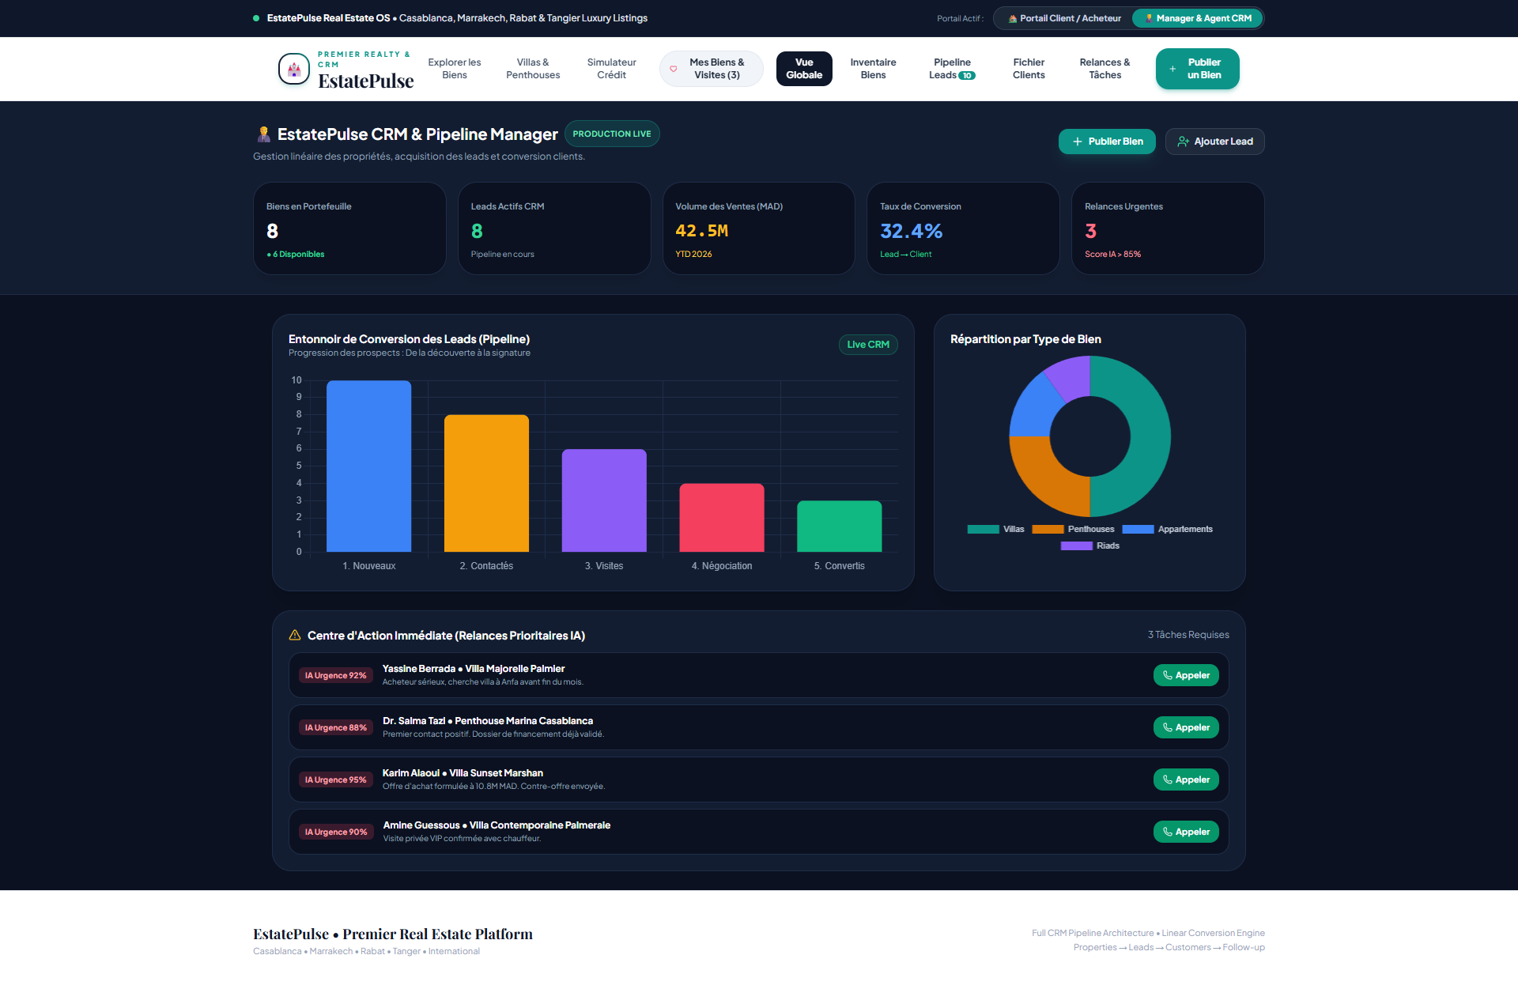This screenshot has width=1518, height=989.
Task: Click the Live CRM badge
Action: pos(868,345)
